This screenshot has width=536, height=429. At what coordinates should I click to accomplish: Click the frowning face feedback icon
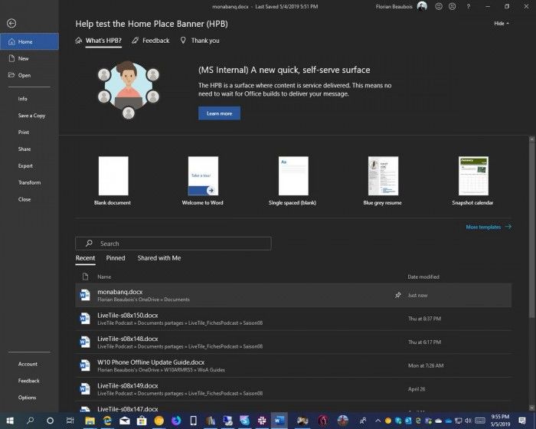[452, 6]
